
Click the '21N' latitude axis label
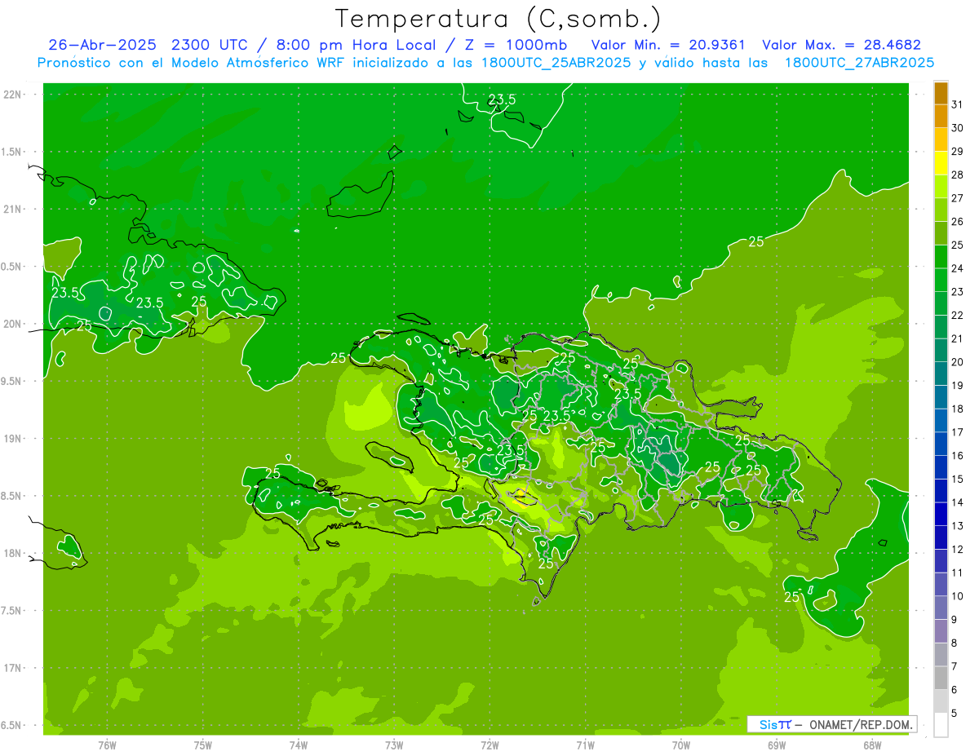click(x=12, y=209)
